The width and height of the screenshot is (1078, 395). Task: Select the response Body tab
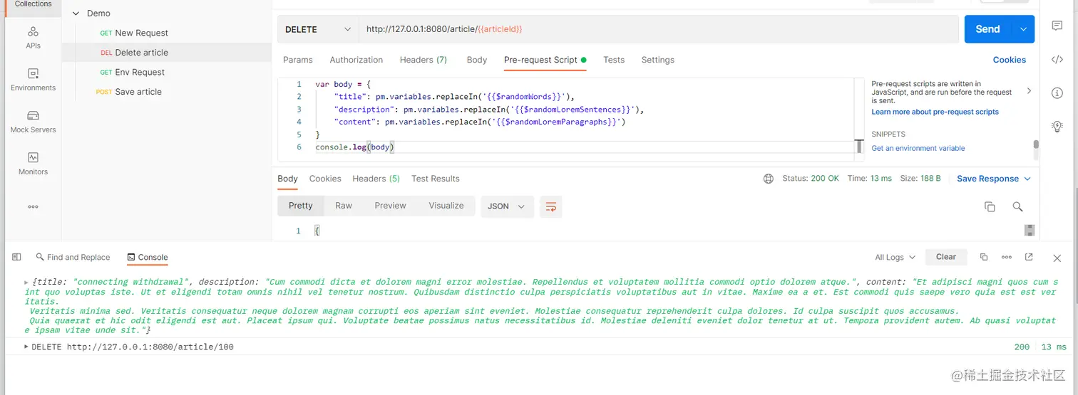pyautogui.click(x=287, y=179)
